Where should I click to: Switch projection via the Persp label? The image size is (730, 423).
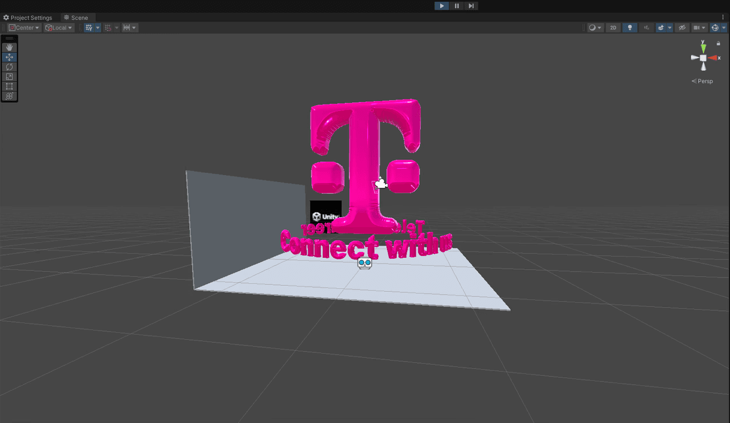click(703, 81)
